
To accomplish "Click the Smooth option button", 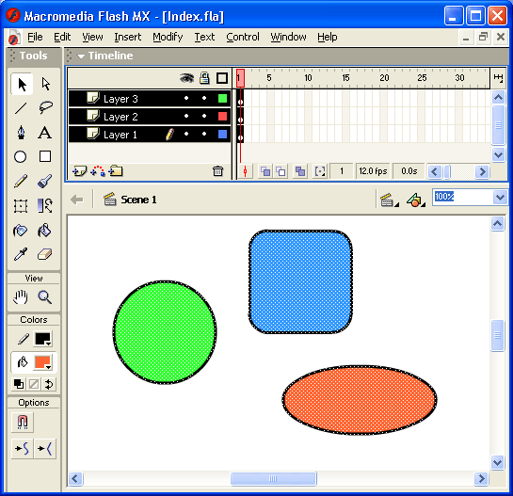I will (23, 449).
